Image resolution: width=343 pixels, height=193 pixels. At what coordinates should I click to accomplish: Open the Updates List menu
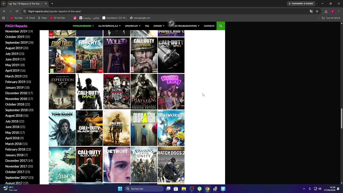tap(133, 26)
